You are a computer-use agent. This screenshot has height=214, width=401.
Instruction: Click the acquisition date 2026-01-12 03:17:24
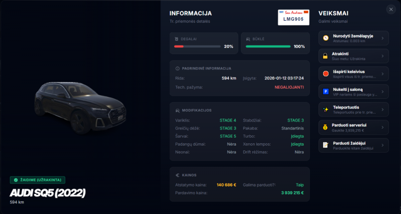coord(284,78)
